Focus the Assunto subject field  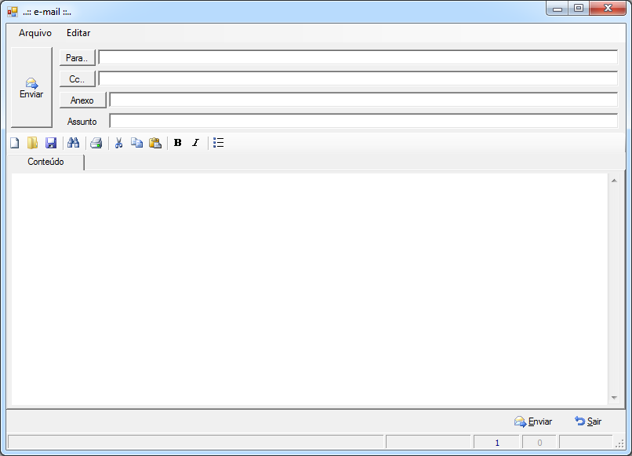point(364,121)
